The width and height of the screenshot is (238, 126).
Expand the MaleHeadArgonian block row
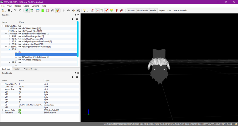tap(10, 39)
